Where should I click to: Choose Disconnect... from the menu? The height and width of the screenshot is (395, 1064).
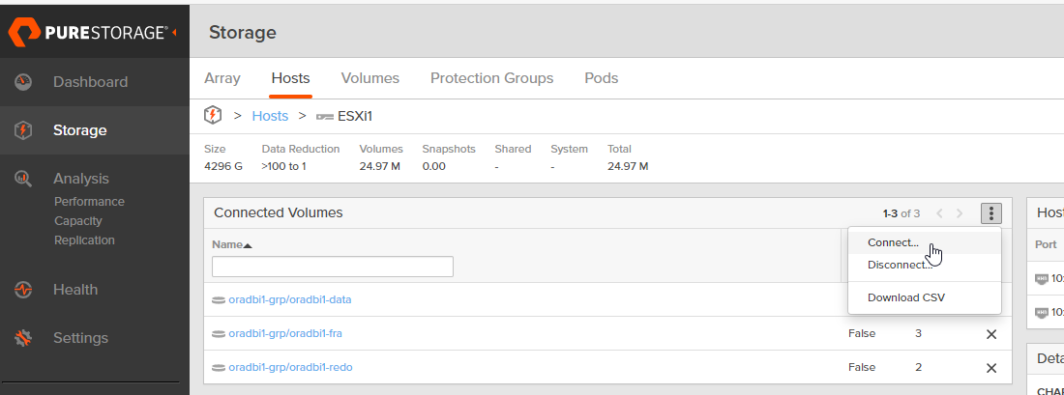pyautogui.click(x=924, y=265)
